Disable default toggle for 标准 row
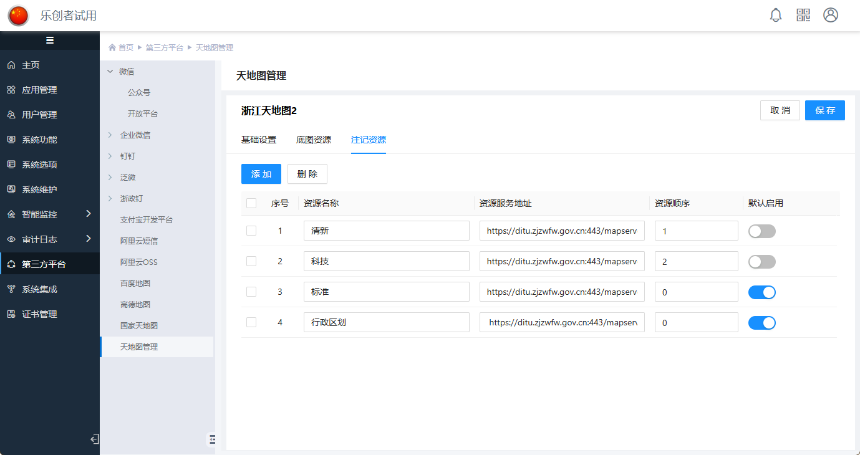 761,292
